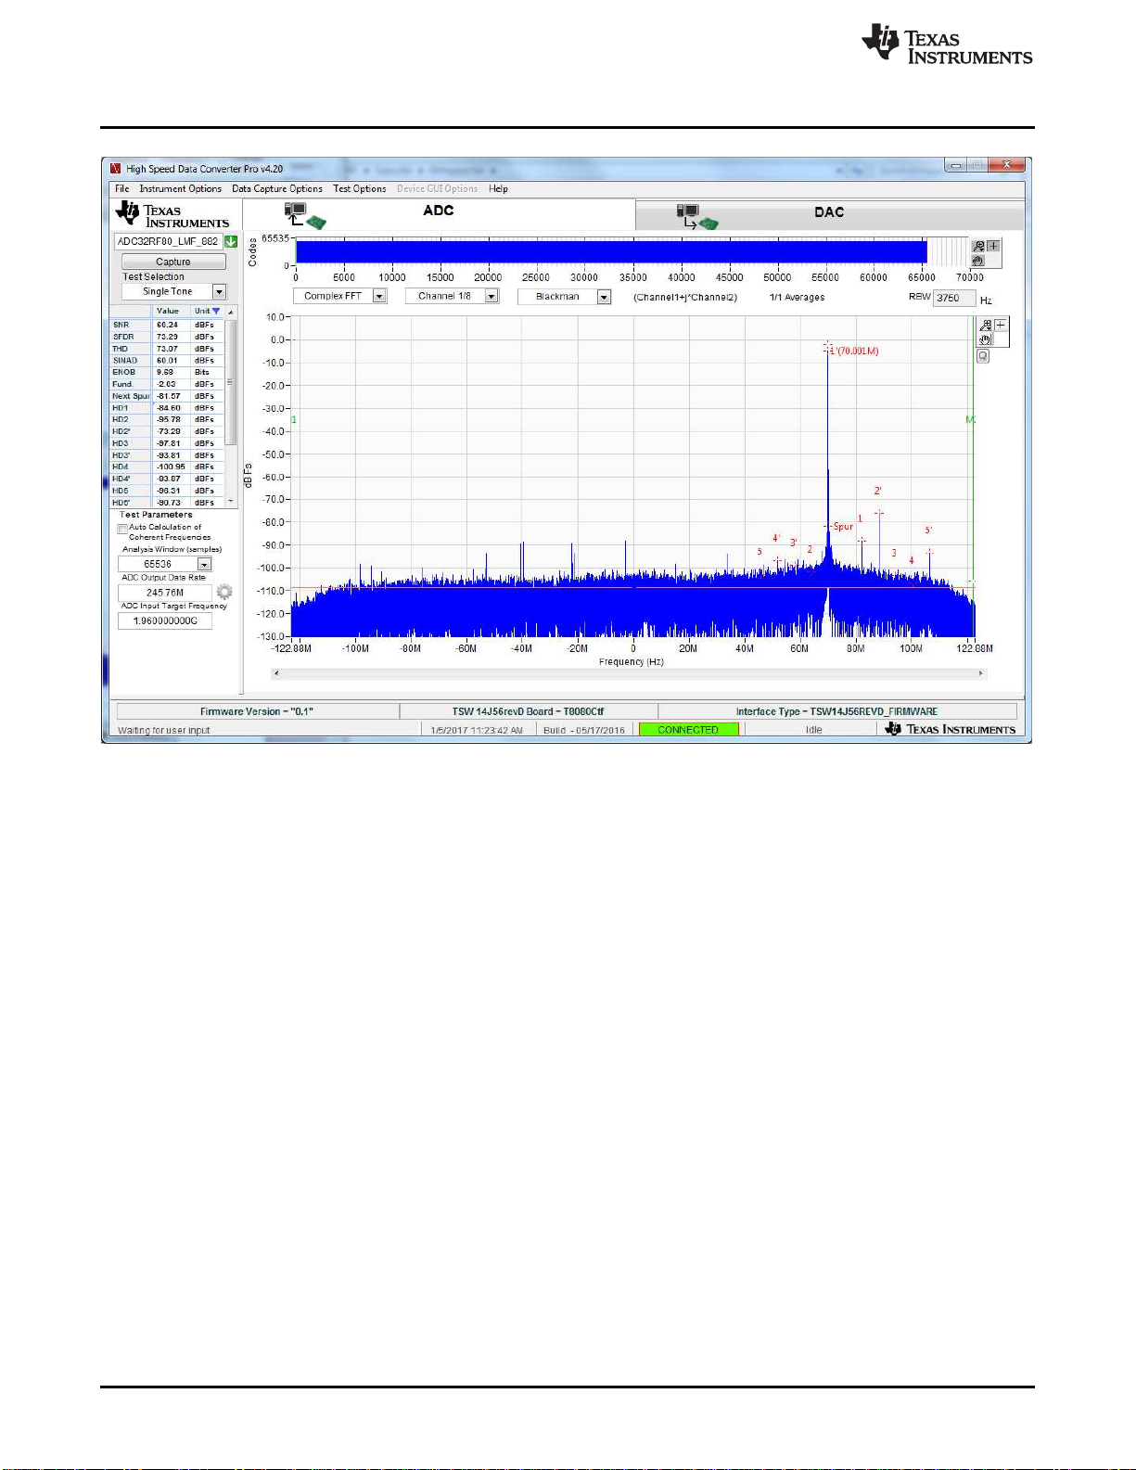This screenshot has height=1470, width=1136.
Task: Click the green download arrow beside device name
Action: pos(231,241)
